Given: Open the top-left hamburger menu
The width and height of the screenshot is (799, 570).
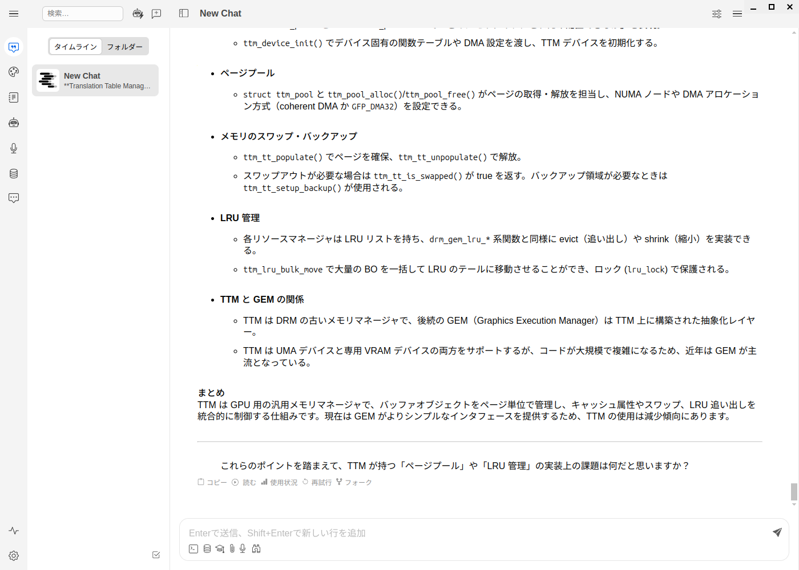Looking at the screenshot, I should pos(14,14).
